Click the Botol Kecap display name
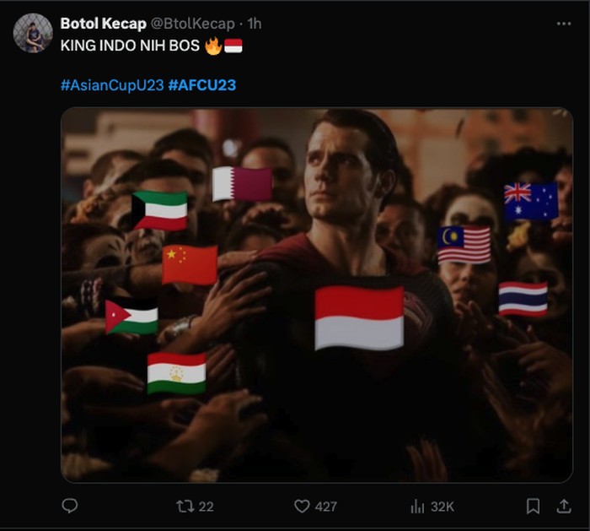This screenshot has width=590, height=531. click(x=103, y=24)
